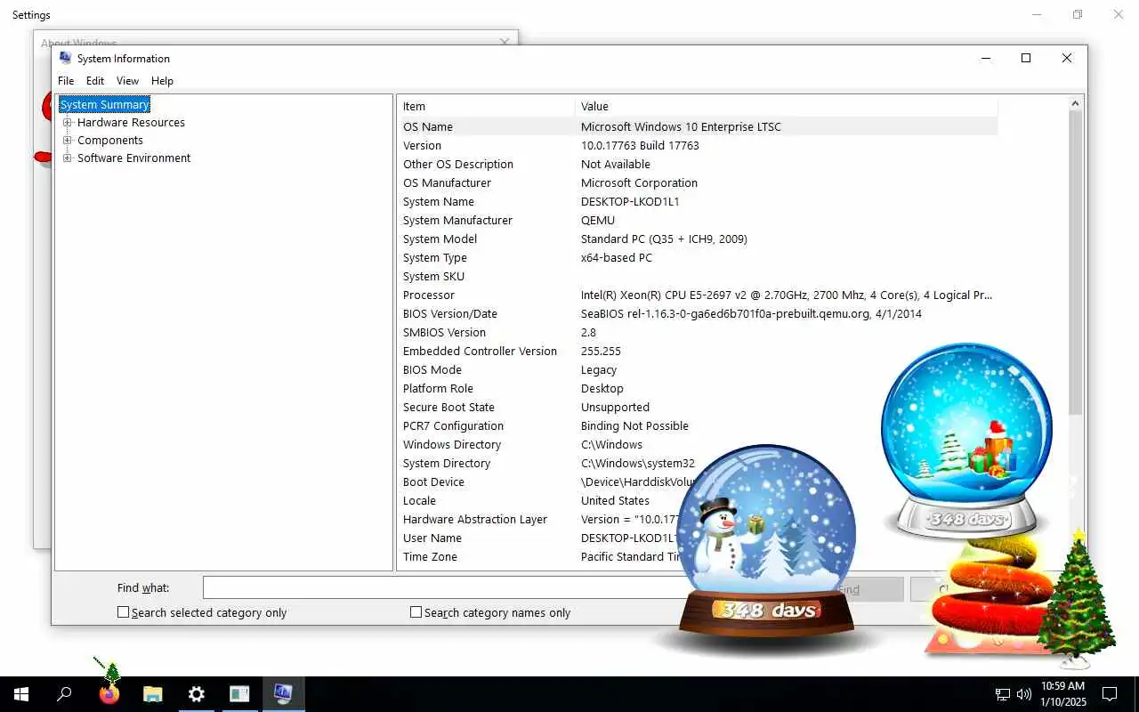Image resolution: width=1139 pixels, height=712 pixels.
Task: Select the OS Name row
Action: (698, 127)
